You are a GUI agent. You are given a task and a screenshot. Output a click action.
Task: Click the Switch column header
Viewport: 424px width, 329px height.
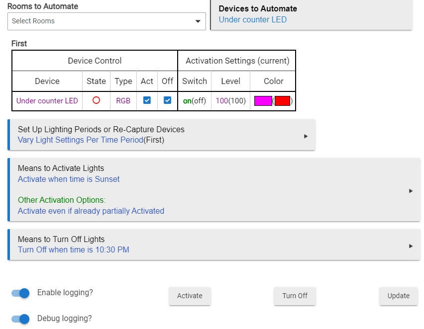[195, 81]
